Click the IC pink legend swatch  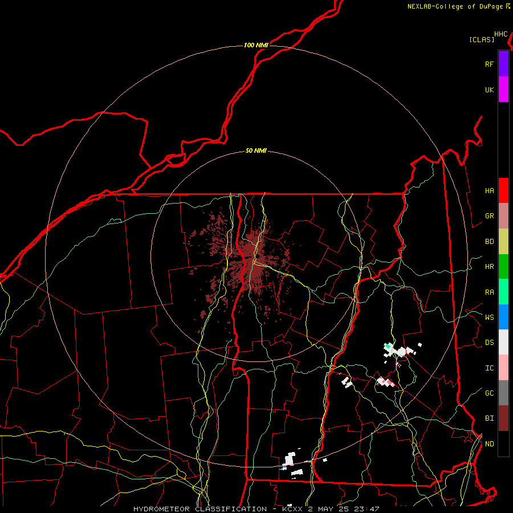(503, 368)
